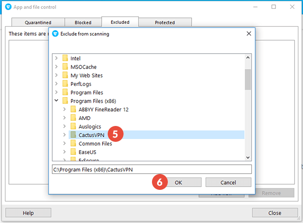Switch to the Quarantined tab
303x223 pixels.
coord(38,22)
